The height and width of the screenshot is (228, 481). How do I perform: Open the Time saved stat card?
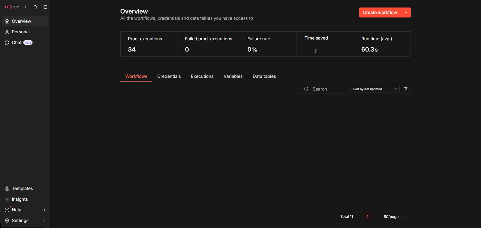click(x=325, y=44)
